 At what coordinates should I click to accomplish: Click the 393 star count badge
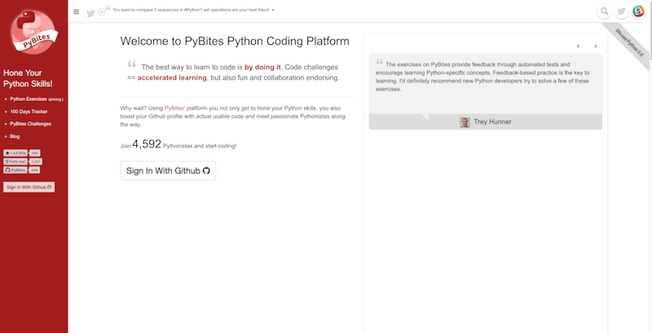tap(35, 153)
